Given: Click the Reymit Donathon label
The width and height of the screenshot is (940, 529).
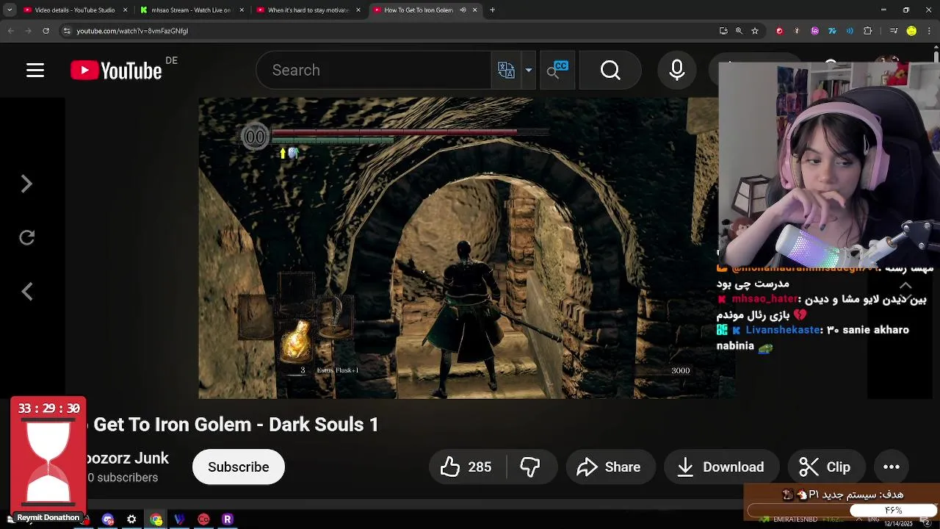Looking at the screenshot, I should point(48,517).
